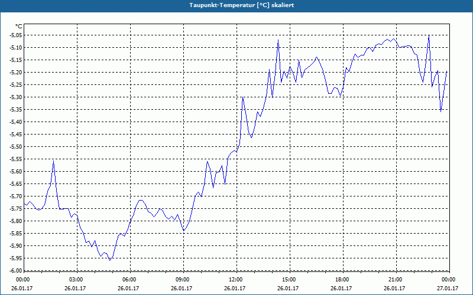Select the '26.01.17' date under 12:00
The image size is (473, 295).
[235, 288]
